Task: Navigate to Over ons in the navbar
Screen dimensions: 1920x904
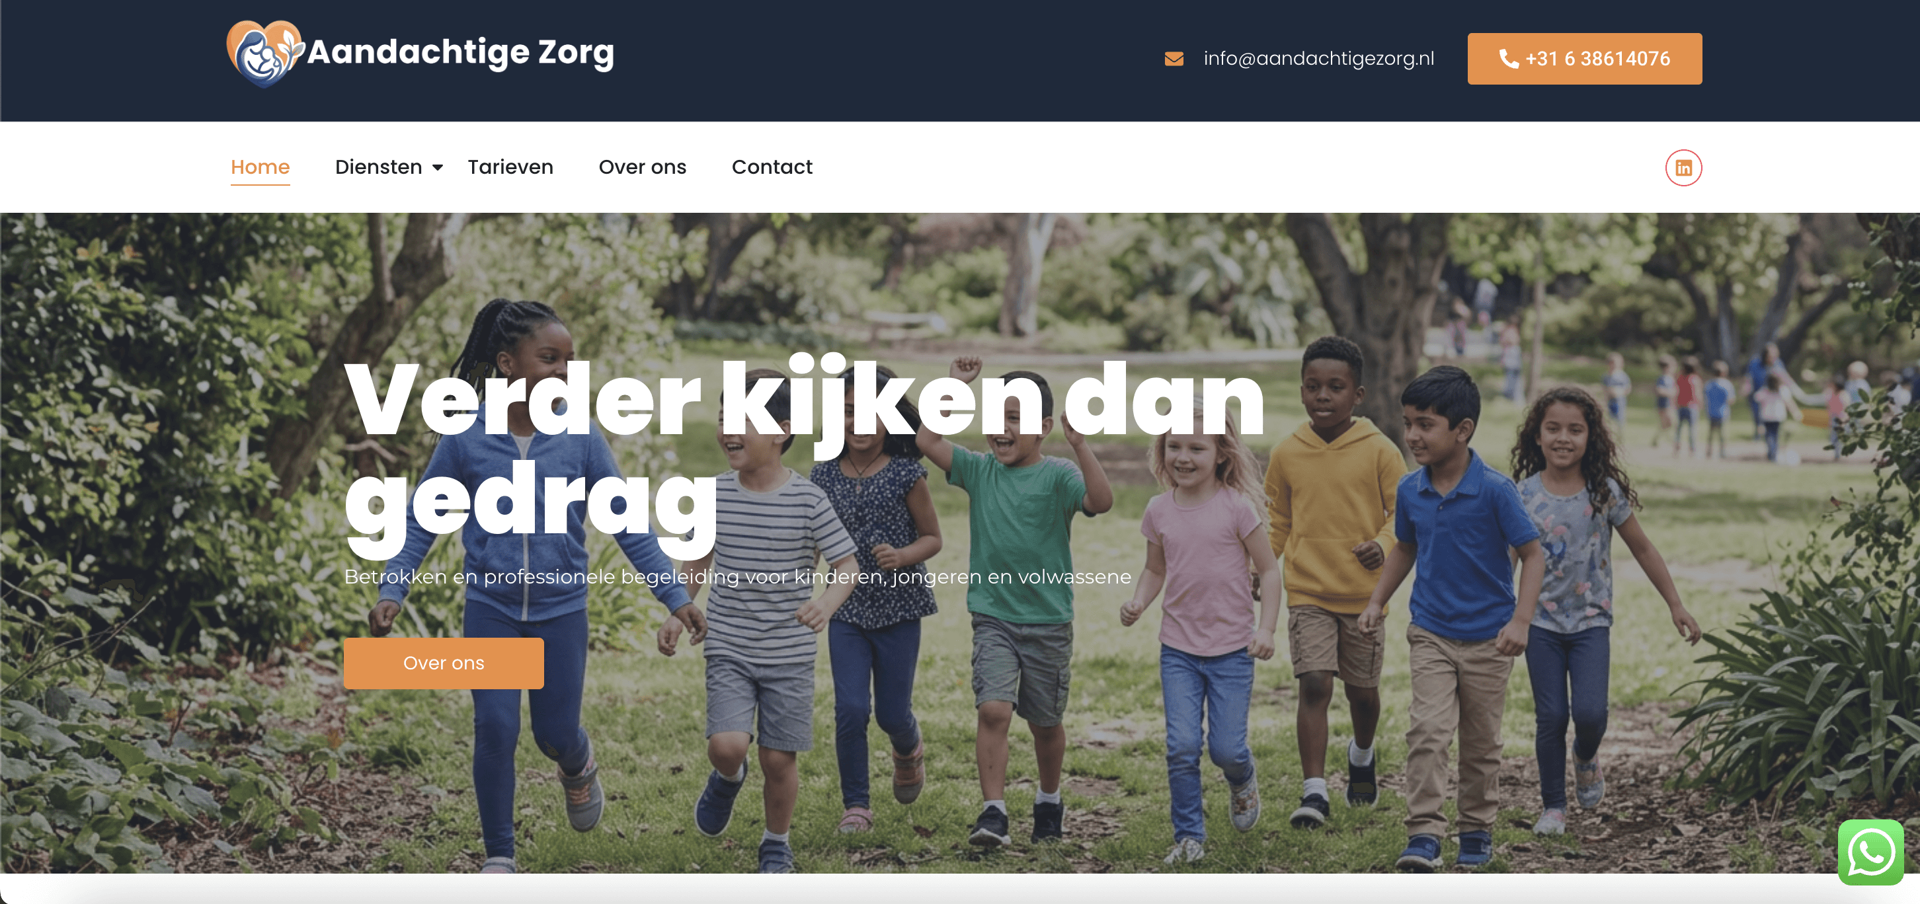Action: (643, 167)
